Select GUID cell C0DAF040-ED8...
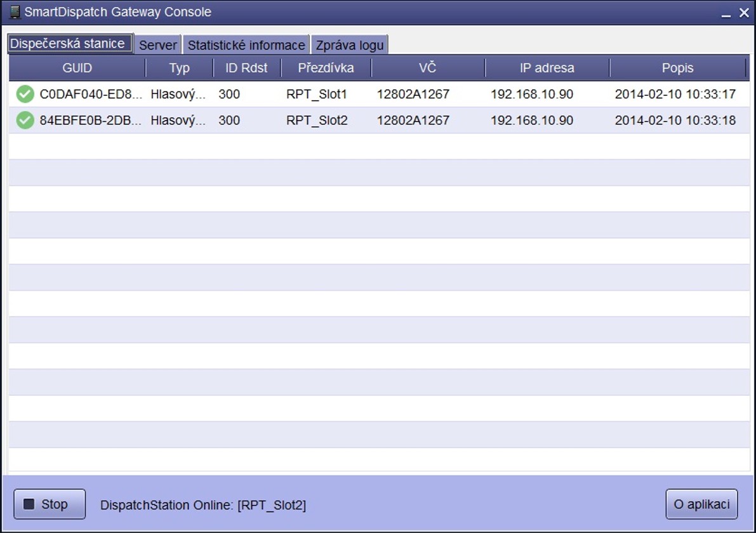The height and width of the screenshot is (533, 756). click(91, 94)
